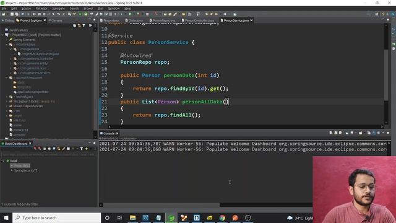
Task: Click the Forward navigation arrow in toolbar
Action: [225, 14]
